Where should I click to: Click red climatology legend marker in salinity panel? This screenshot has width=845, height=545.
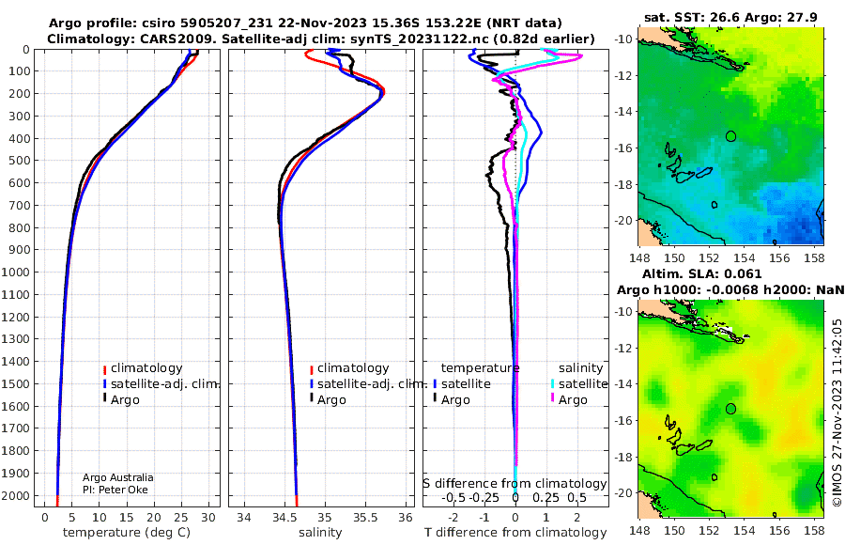[x=312, y=369]
